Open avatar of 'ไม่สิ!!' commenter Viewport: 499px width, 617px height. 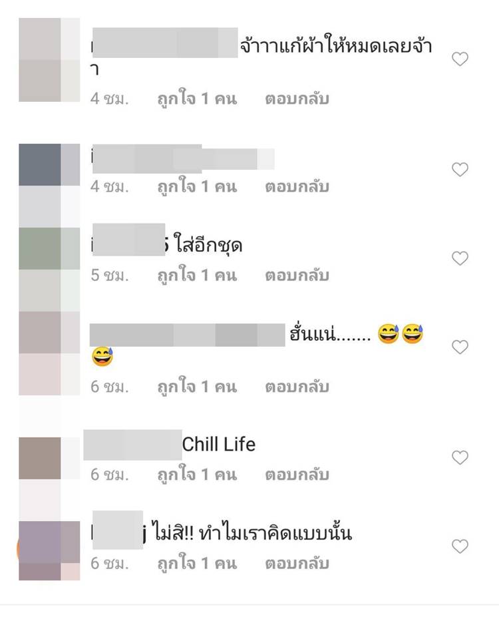pyautogui.click(x=49, y=550)
